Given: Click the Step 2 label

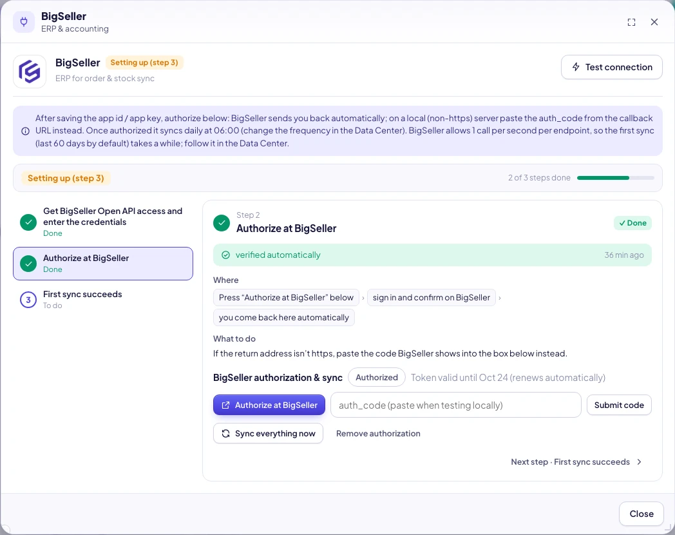Looking at the screenshot, I should pyautogui.click(x=248, y=215).
